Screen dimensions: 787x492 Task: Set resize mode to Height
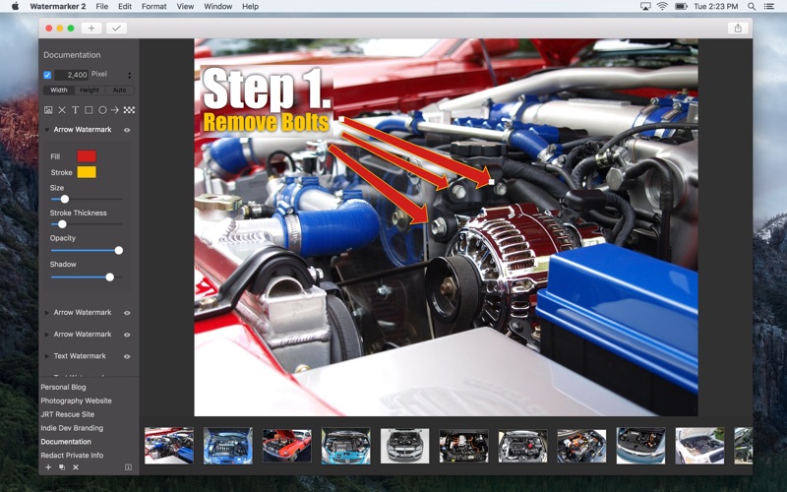[x=90, y=91]
